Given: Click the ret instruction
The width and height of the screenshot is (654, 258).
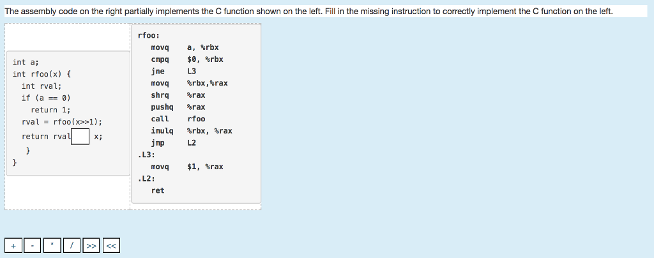Looking at the screenshot, I should tap(158, 190).
